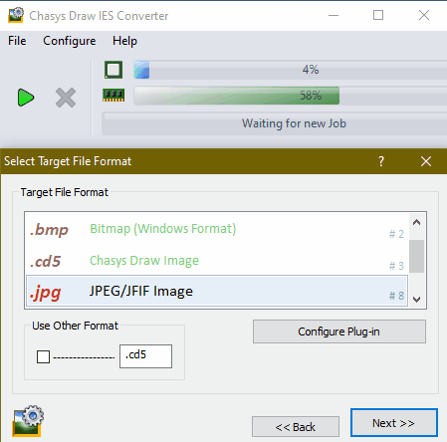Click the converter gear logo in dialog footer
This screenshot has height=442, width=447.
(x=28, y=420)
